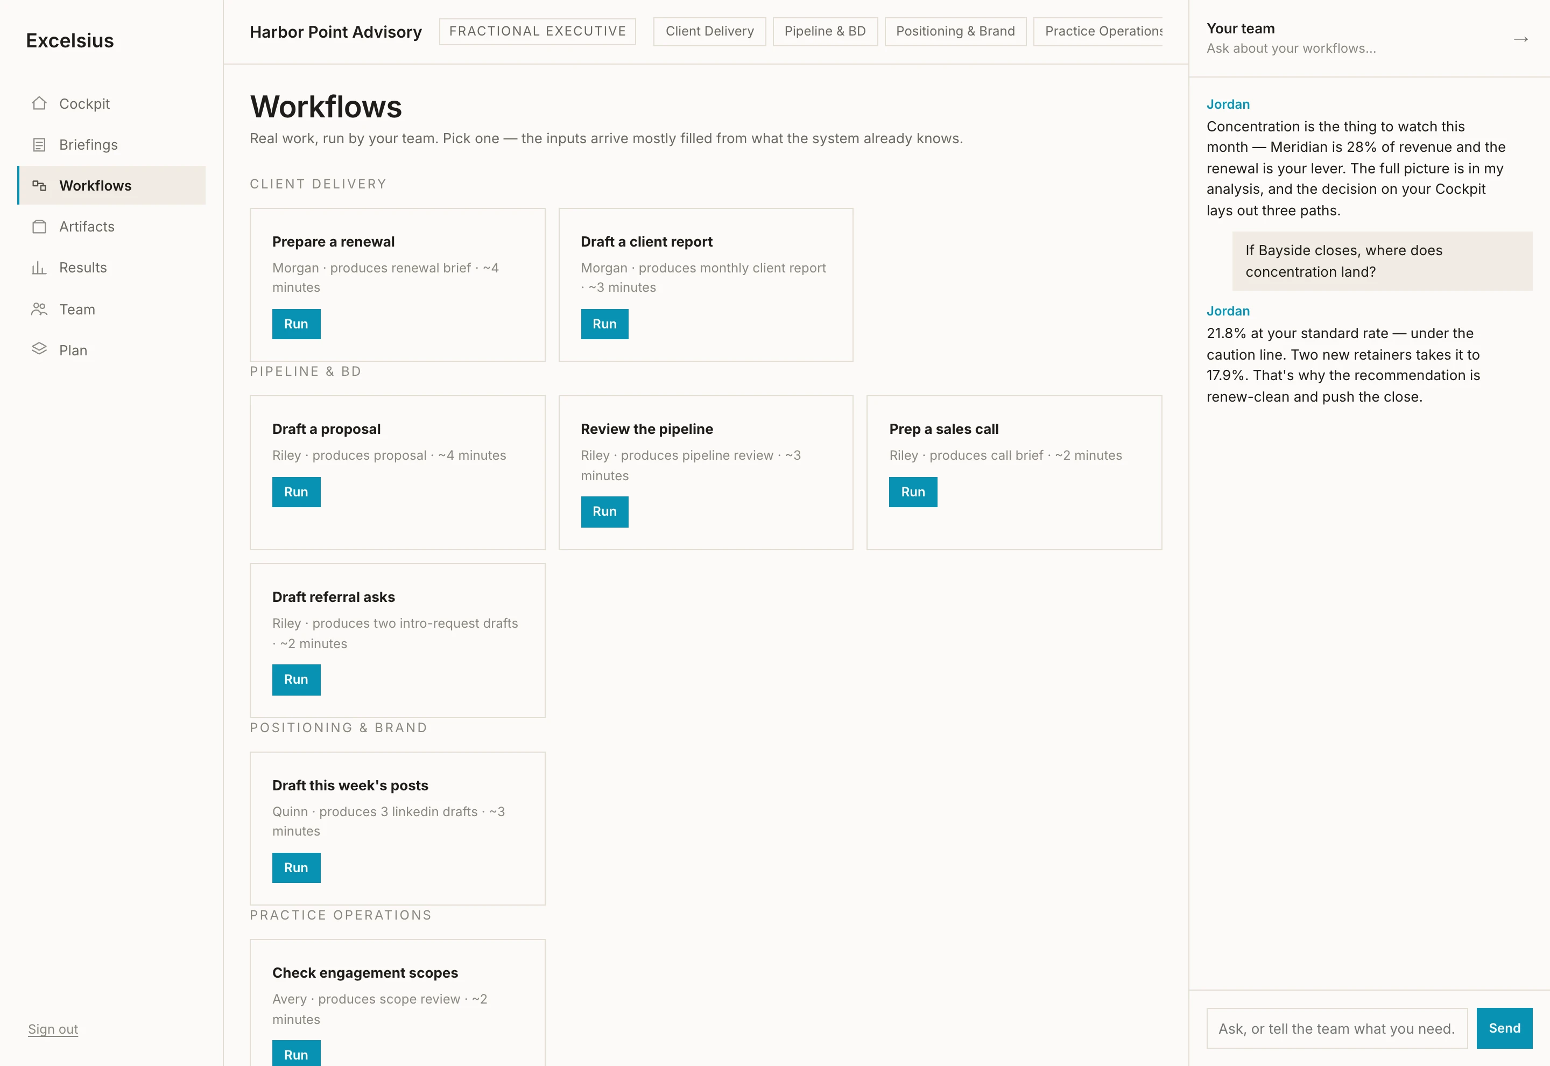
Task: Filter by Pipeline & BD tab
Action: [825, 31]
